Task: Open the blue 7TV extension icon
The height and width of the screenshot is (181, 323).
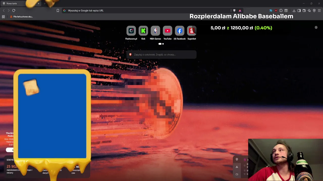Action: [x=271, y=11]
